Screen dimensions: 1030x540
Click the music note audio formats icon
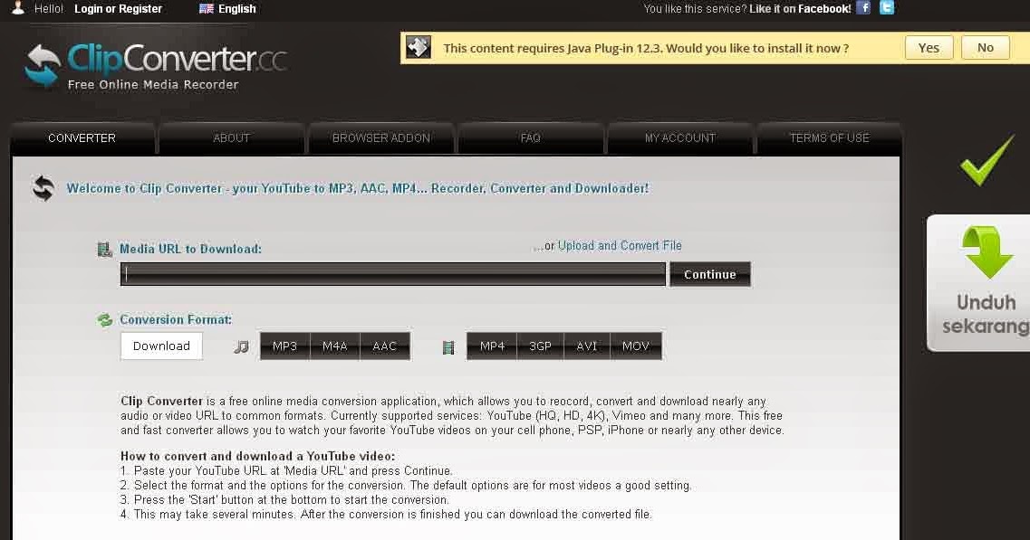(x=241, y=346)
